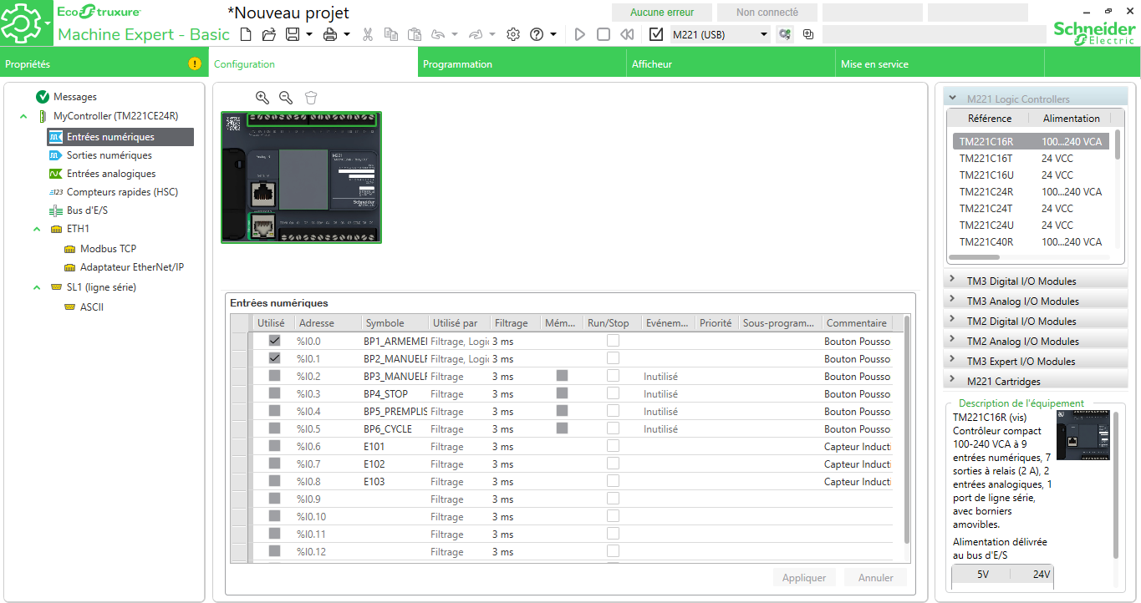Click the zoom in magnifier icon
1141x603 pixels.
click(262, 98)
